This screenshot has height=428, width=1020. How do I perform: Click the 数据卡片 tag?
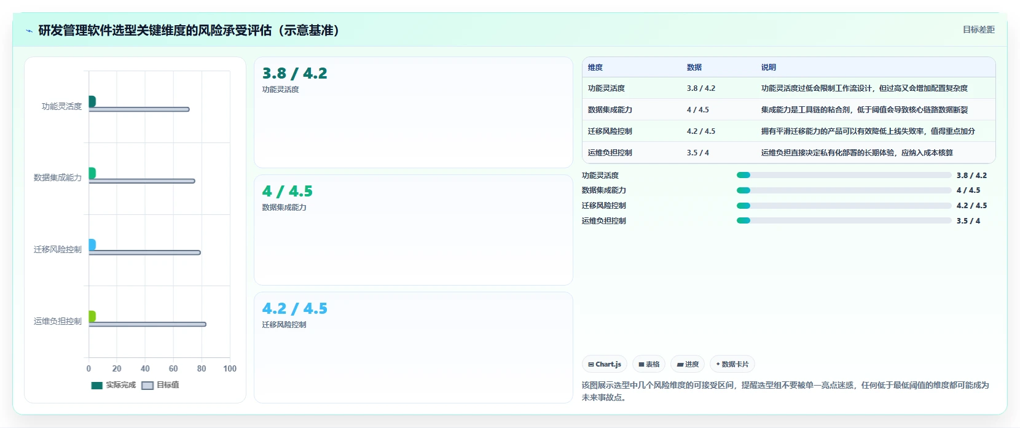click(x=732, y=364)
